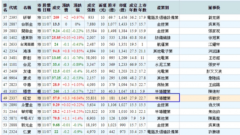Click 電腦及週邊設備業 in 研華 row
The width and height of the screenshot is (240, 135).
point(163,18)
